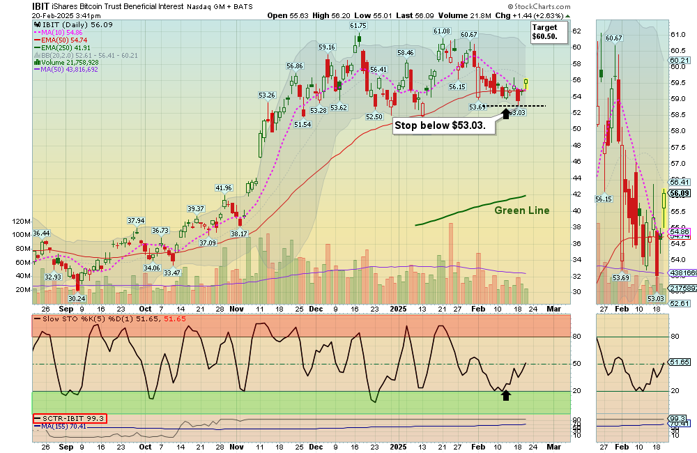
Task: Click the 38.17 price label
Action: click(x=239, y=233)
